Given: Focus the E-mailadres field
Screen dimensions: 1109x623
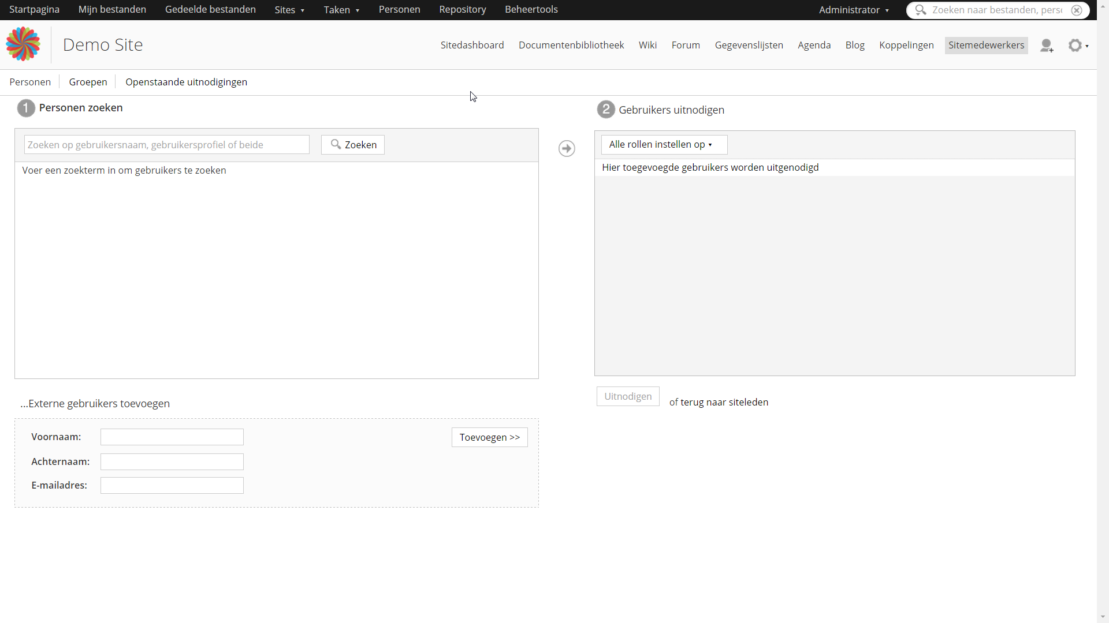Looking at the screenshot, I should coord(172,486).
